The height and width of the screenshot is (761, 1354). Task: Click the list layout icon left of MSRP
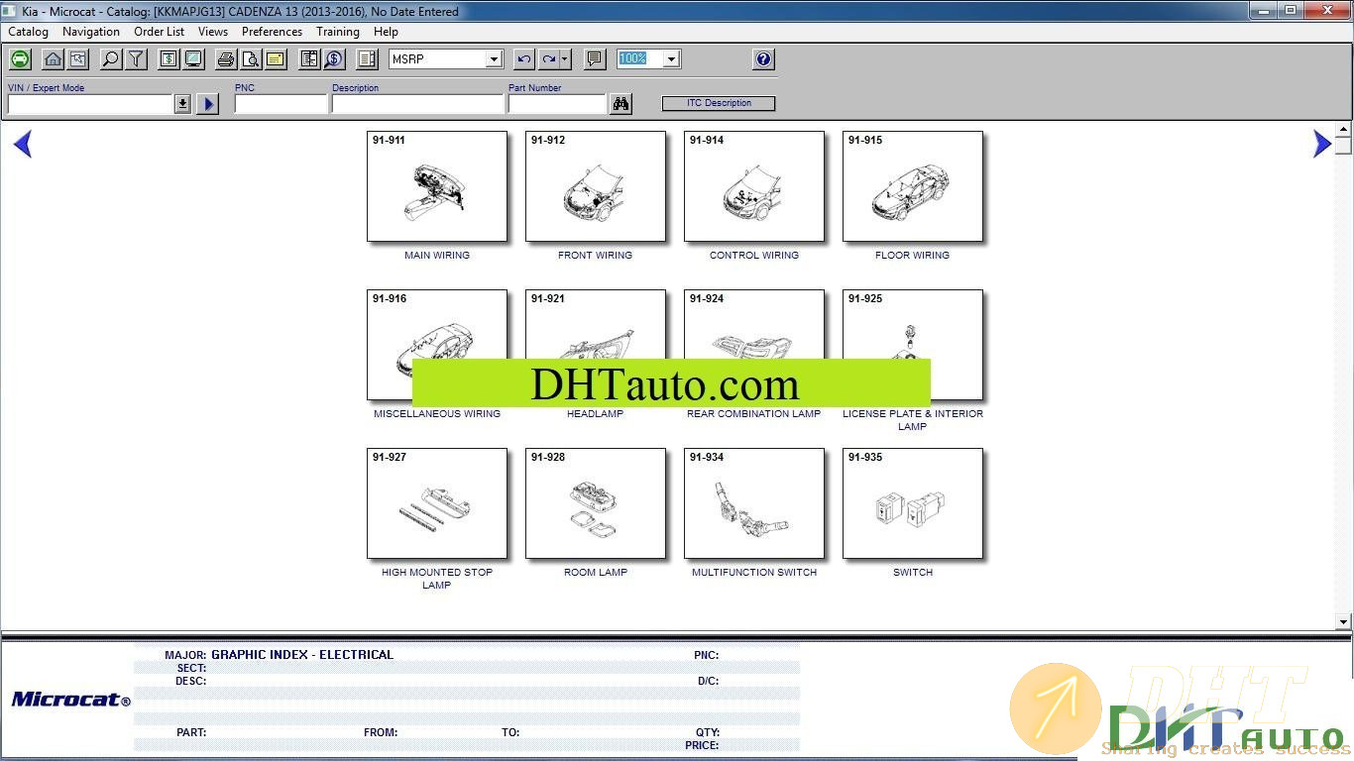click(367, 59)
